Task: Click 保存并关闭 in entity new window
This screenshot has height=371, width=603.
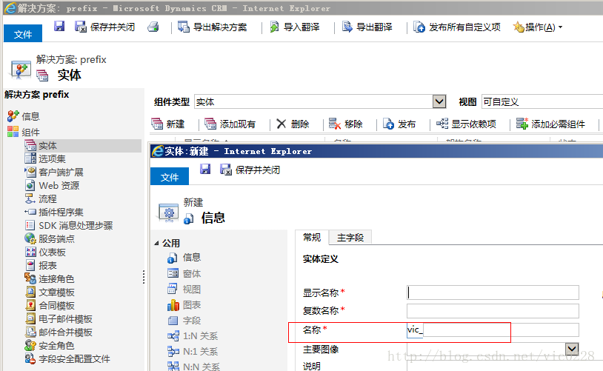Action: tap(250, 170)
